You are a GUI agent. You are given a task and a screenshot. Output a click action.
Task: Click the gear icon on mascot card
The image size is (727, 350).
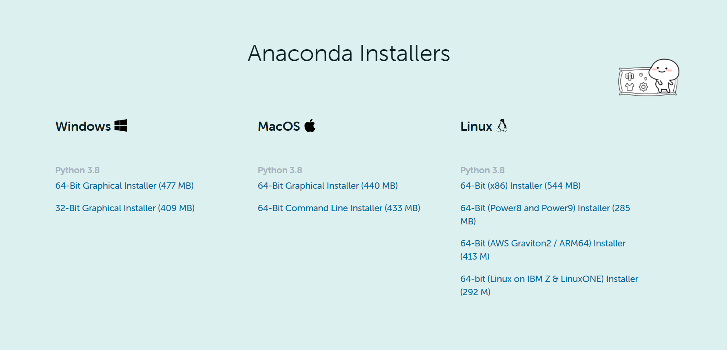pos(643,87)
